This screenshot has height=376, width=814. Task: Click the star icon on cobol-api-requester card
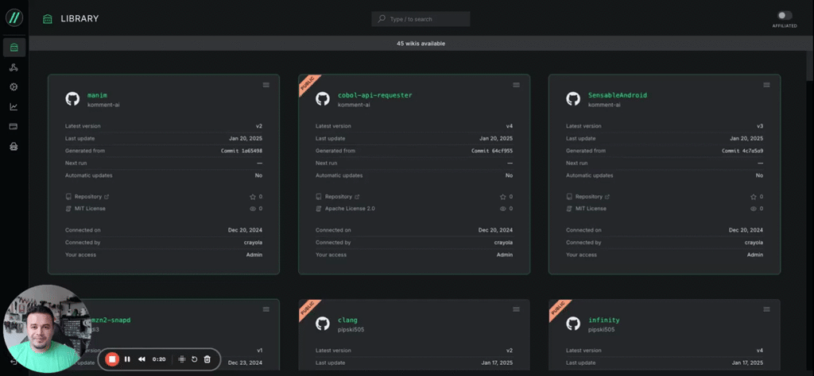tap(503, 197)
